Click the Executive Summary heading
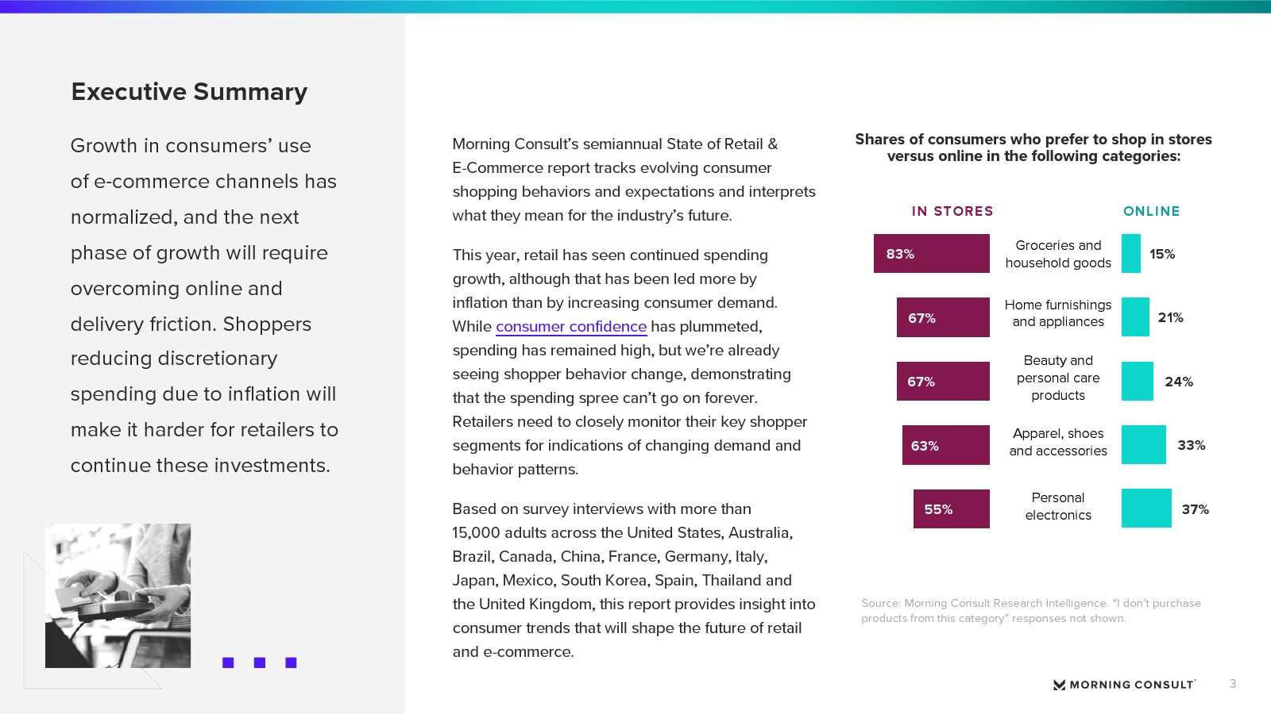The width and height of the screenshot is (1271, 714). (x=189, y=92)
